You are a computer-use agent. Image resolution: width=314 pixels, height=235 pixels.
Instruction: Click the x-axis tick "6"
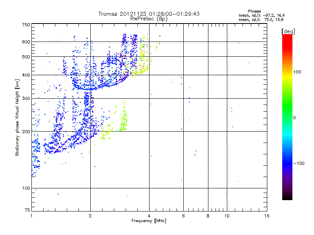point(183,216)
